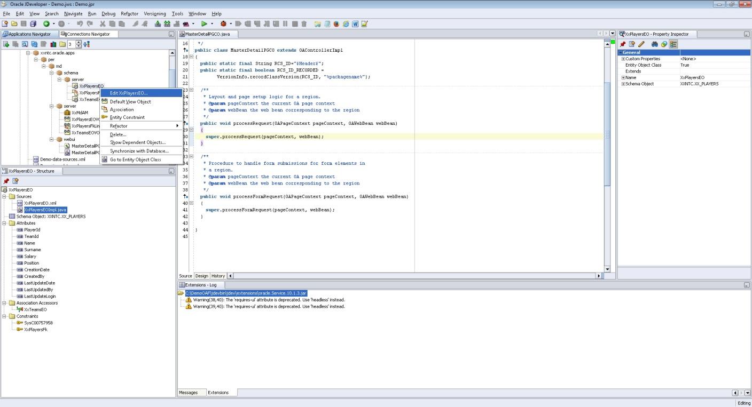This screenshot has height=407, width=752.
Task: Click the green Run arrow icon
Action: point(204,23)
